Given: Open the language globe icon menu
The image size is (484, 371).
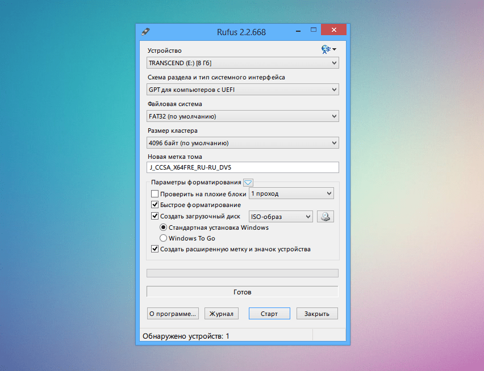Looking at the screenshot, I should click(x=328, y=50).
